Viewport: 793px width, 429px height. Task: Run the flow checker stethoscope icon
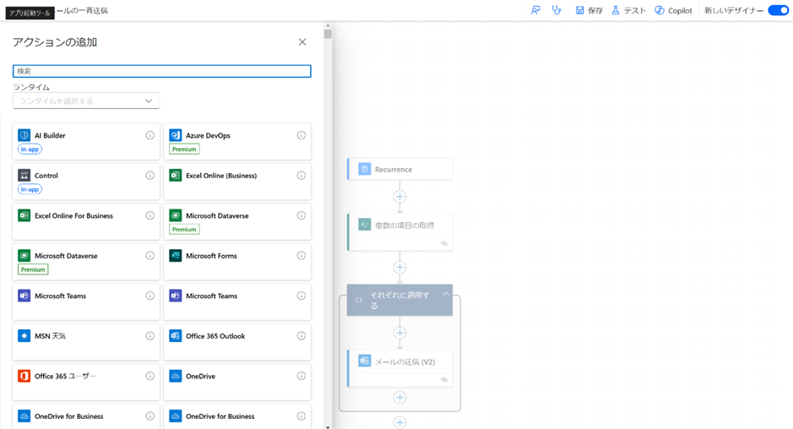pyautogui.click(x=557, y=10)
